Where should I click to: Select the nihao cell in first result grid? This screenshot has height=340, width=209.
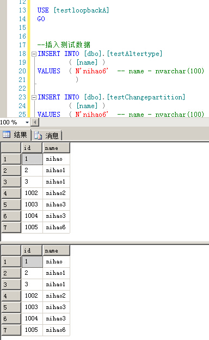pyautogui.click(x=56, y=159)
